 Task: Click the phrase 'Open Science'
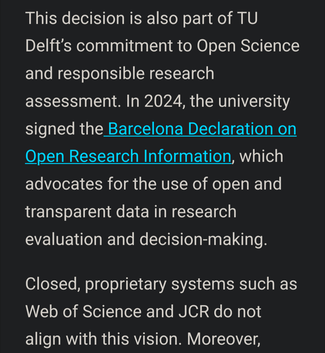tap(248, 46)
